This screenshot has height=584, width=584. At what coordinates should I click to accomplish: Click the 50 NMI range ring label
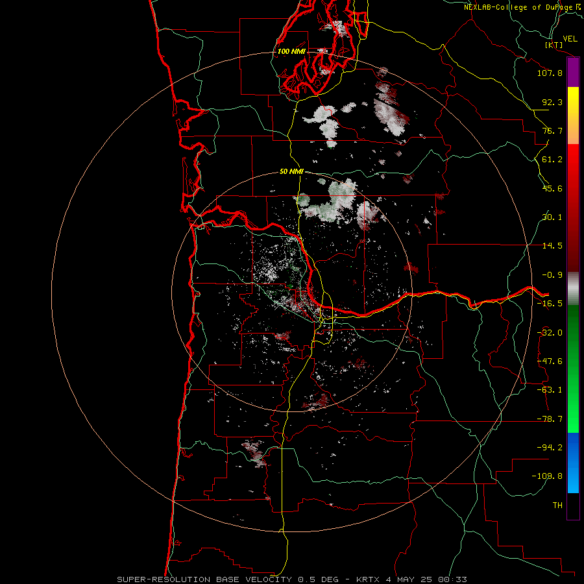pyautogui.click(x=291, y=171)
